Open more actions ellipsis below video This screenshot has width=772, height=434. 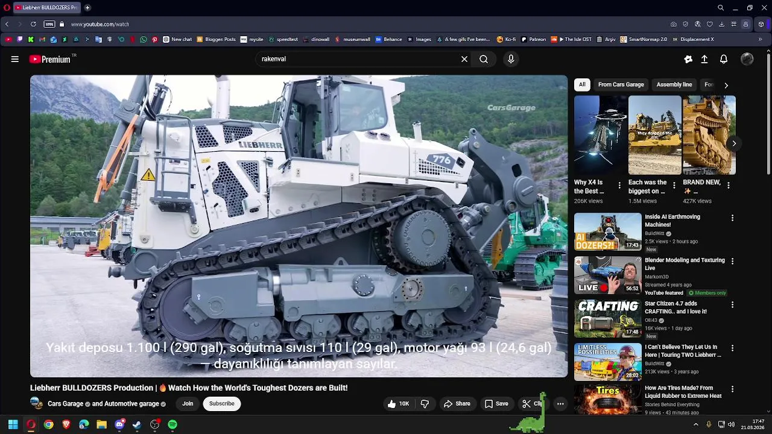pos(560,404)
